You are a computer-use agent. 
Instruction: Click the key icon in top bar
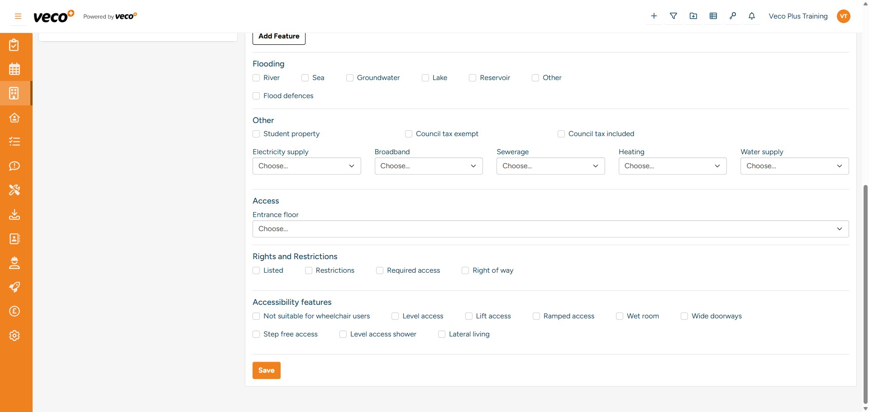coord(732,16)
